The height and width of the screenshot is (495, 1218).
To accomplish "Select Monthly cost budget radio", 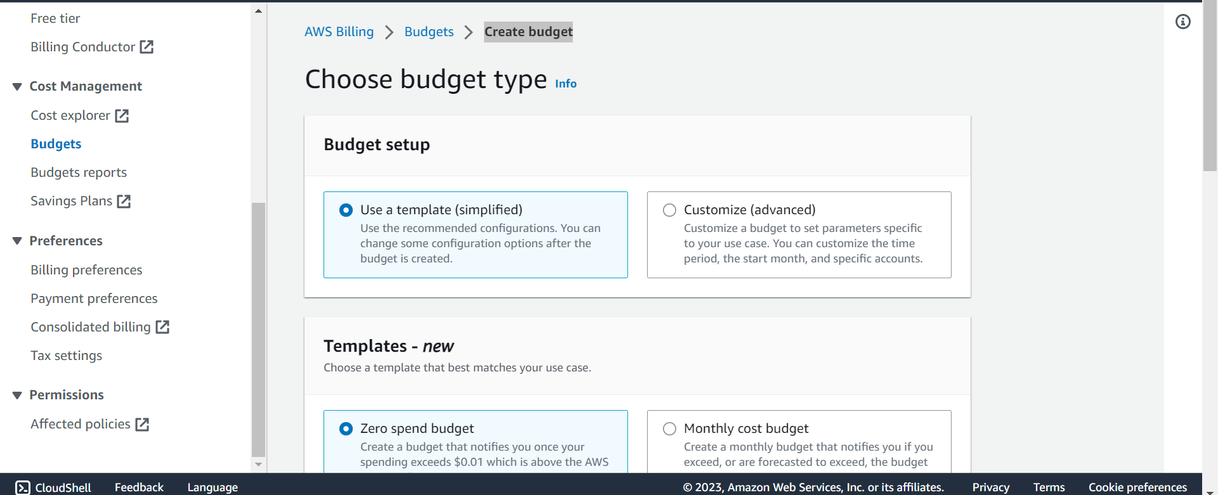I will pyautogui.click(x=669, y=429).
